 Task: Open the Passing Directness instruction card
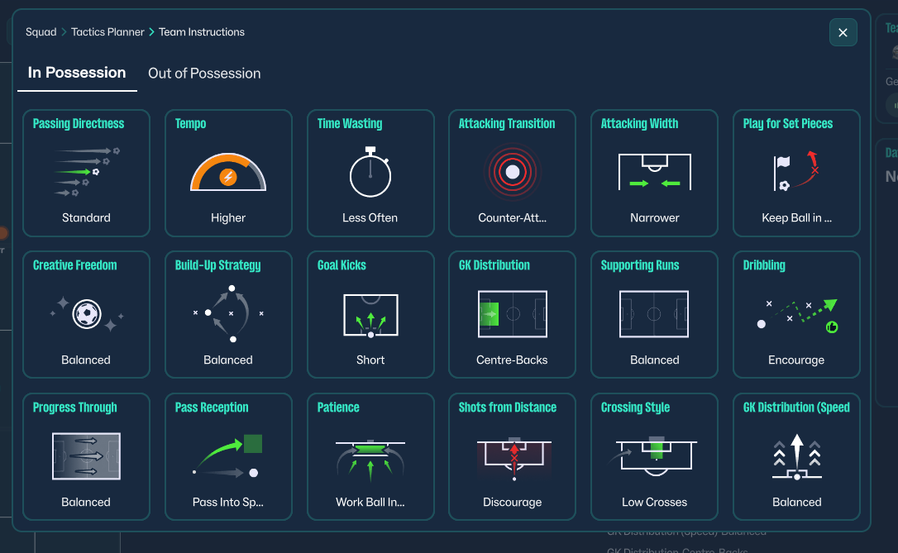[x=86, y=173]
